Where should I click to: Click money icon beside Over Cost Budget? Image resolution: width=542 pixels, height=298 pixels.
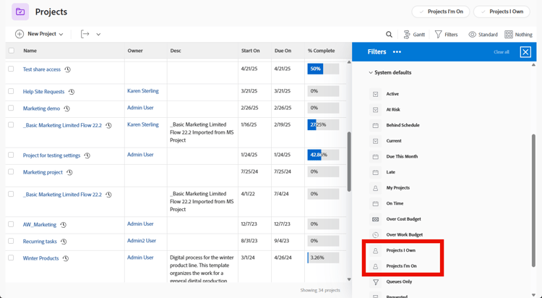click(375, 219)
